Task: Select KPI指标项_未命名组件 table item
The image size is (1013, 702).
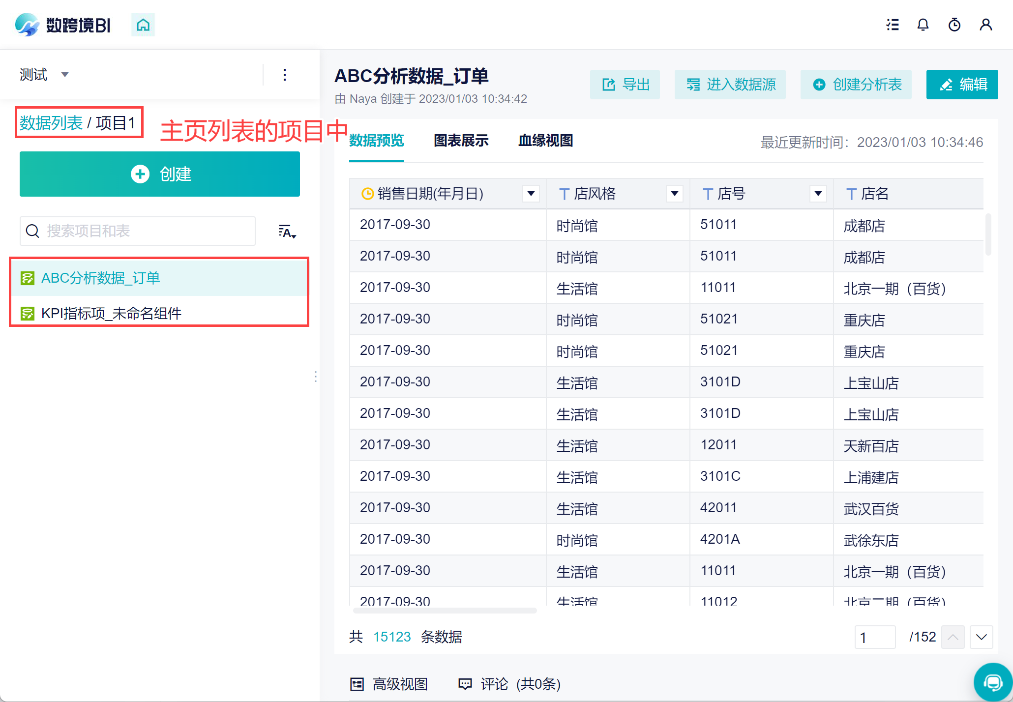Action: (x=111, y=313)
